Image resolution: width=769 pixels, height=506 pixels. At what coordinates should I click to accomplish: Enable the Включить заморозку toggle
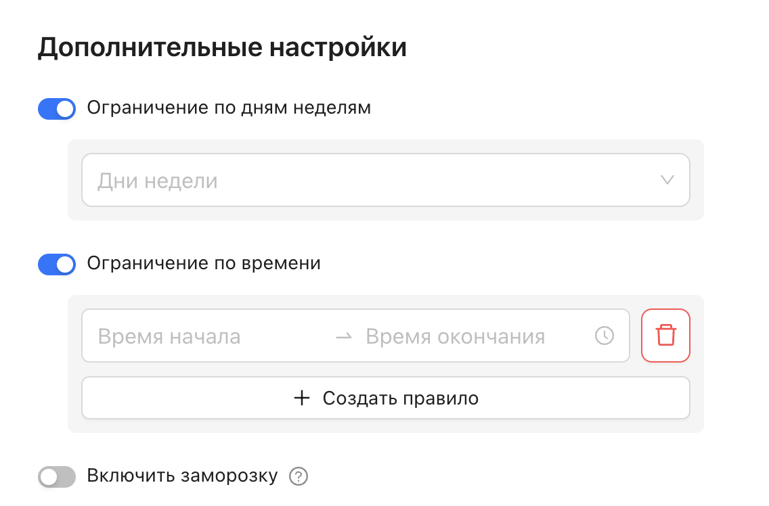coord(56,477)
